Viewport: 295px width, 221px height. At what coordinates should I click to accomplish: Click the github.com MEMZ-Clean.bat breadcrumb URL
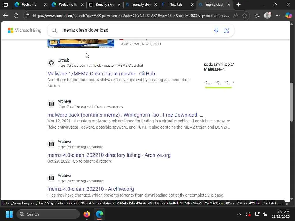click(100, 66)
